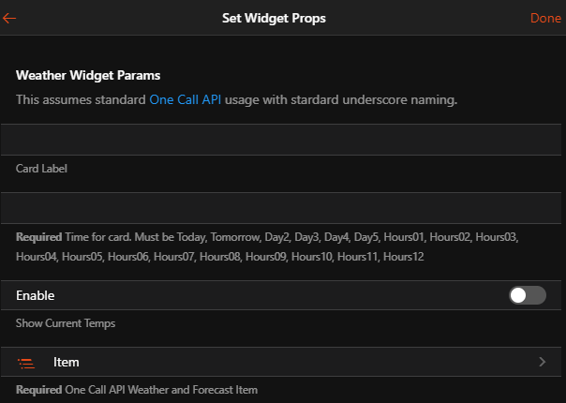Click the Weather and Forecast Item description
This screenshot has width=566, height=403.
[x=159, y=389]
